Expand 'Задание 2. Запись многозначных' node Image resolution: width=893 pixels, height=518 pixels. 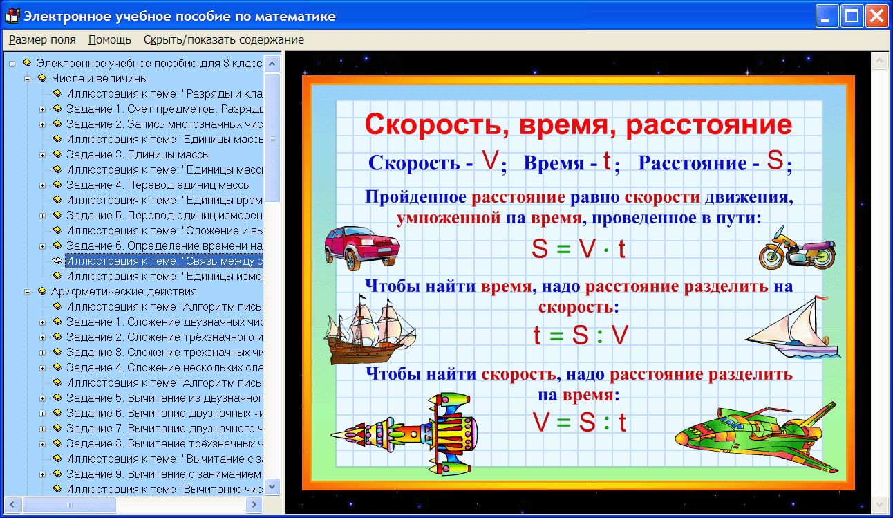tap(43, 124)
